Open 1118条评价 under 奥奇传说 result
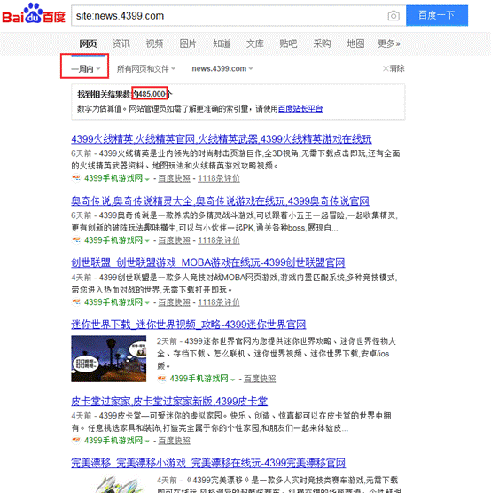Screen dimensions: 491x493 pos(219,240)
